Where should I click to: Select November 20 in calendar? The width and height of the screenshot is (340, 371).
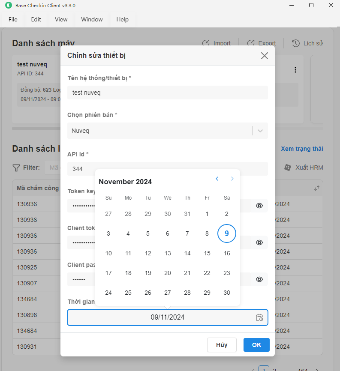pyautogui.click(x=167, y=273)
